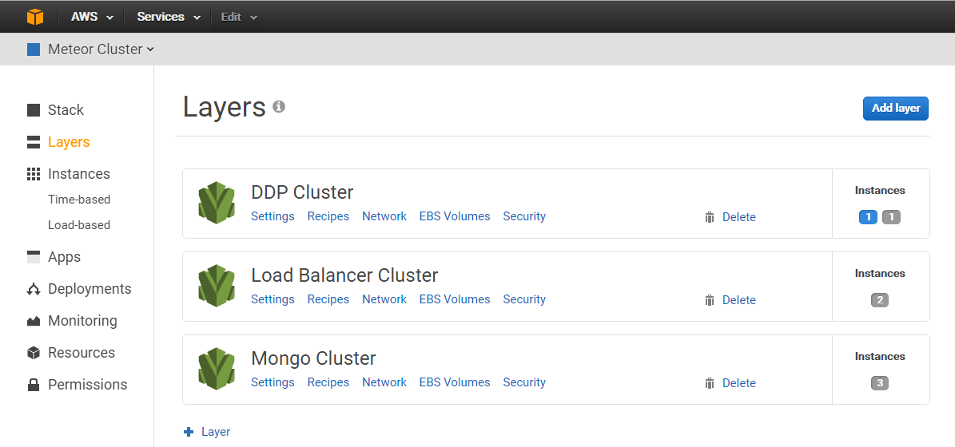Screen dimensions: 955x447
Task: Click the Resources box icon
Action: tap(34, 353)
